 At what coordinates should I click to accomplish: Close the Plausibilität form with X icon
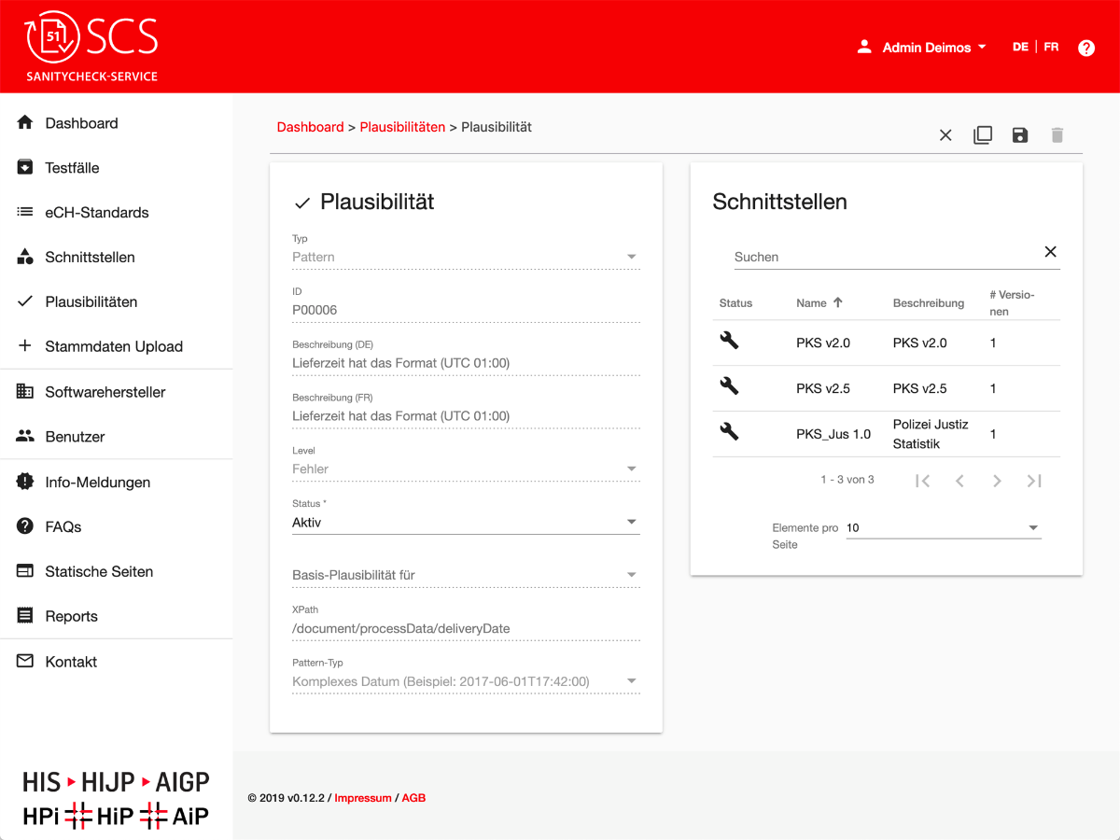coord(945,135)
